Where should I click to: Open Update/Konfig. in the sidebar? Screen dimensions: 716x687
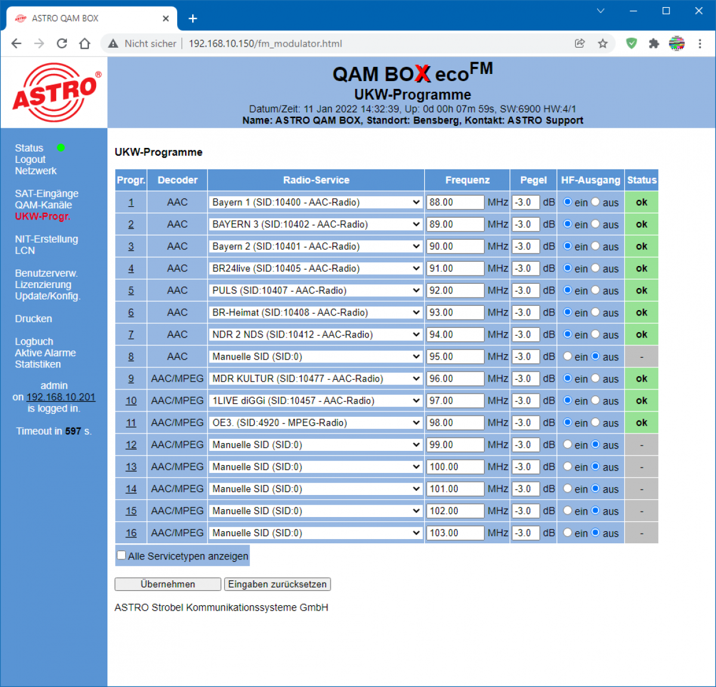(x=48, y=296)
